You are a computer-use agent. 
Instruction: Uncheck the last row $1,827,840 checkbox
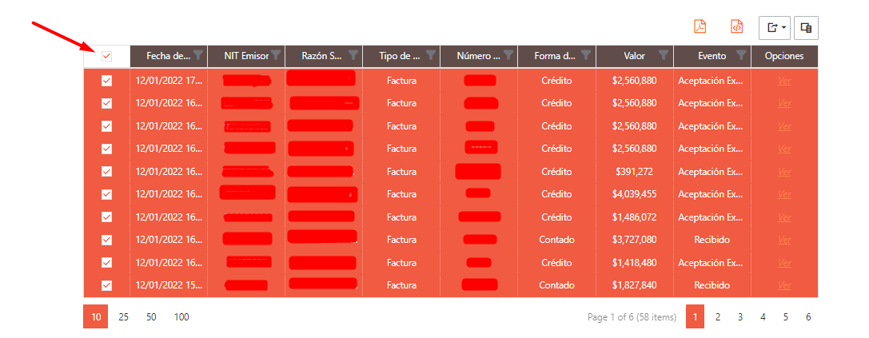pyautogui.click(x=107, y=285)
